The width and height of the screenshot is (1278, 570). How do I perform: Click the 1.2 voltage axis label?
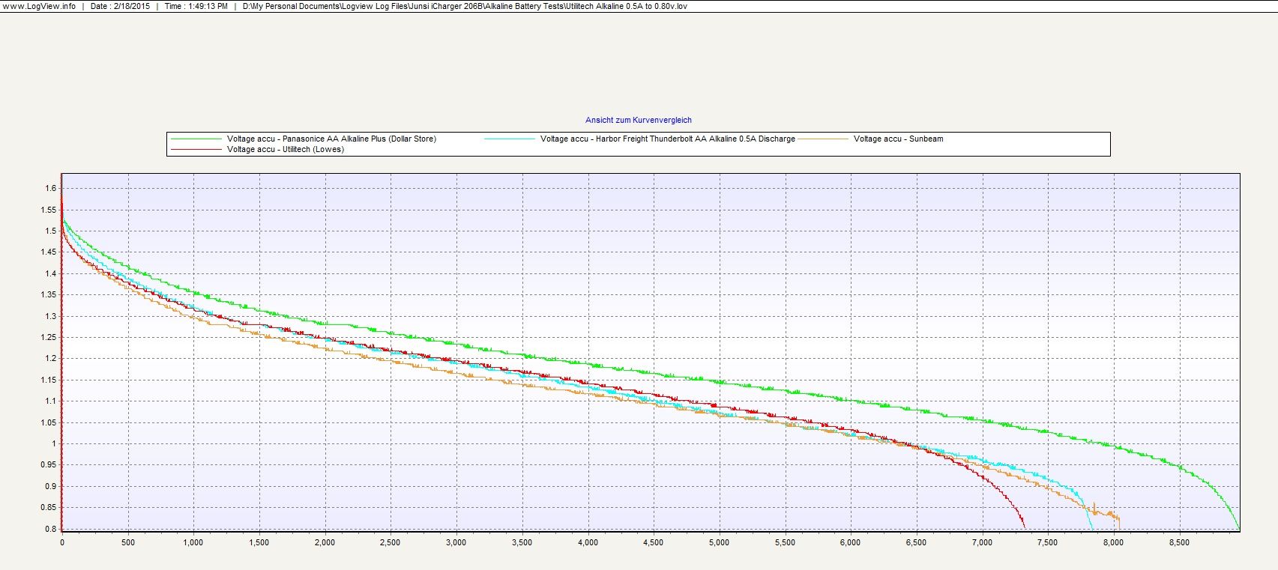pyautogui.click(x=50, y=358)
